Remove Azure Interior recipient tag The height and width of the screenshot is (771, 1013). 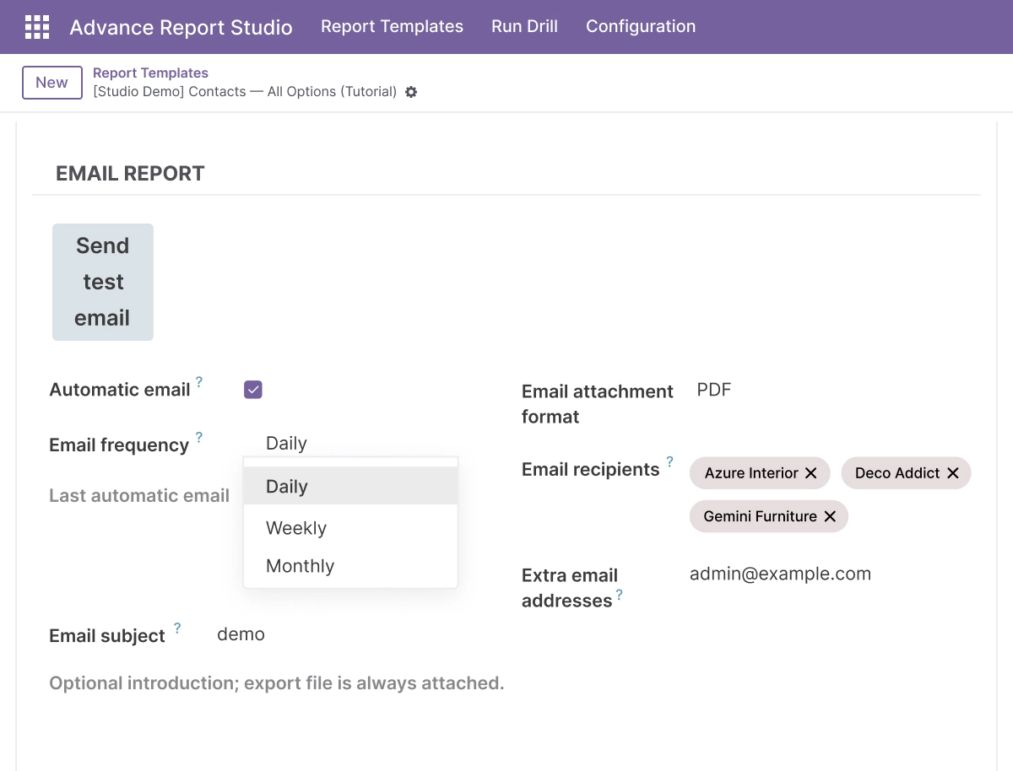pyautogui.click(x=811, y=473)
